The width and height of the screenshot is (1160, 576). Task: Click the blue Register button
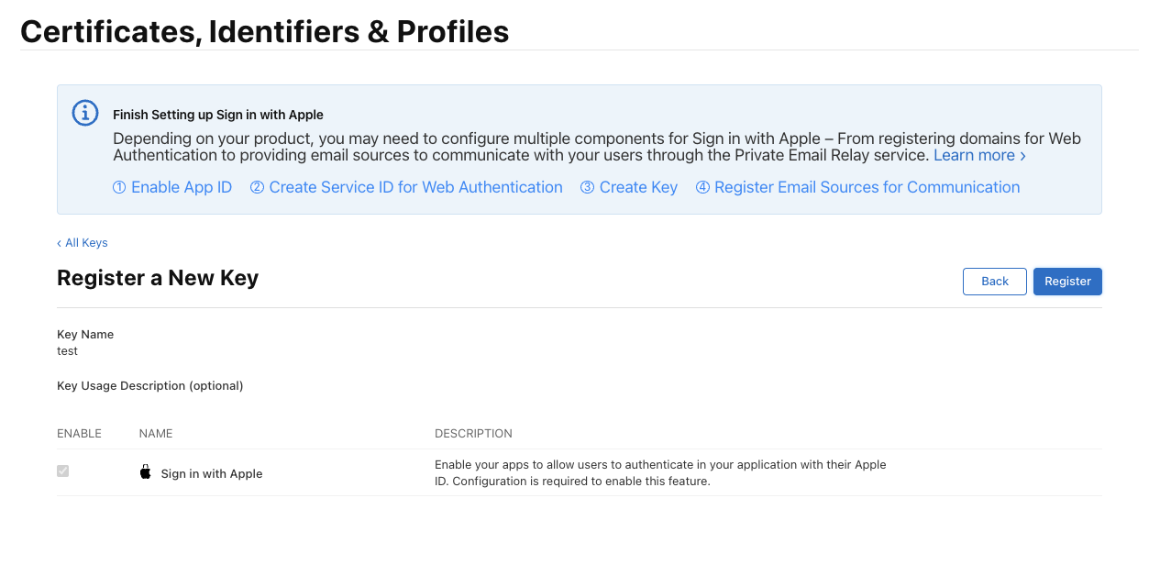point(1067,282)
